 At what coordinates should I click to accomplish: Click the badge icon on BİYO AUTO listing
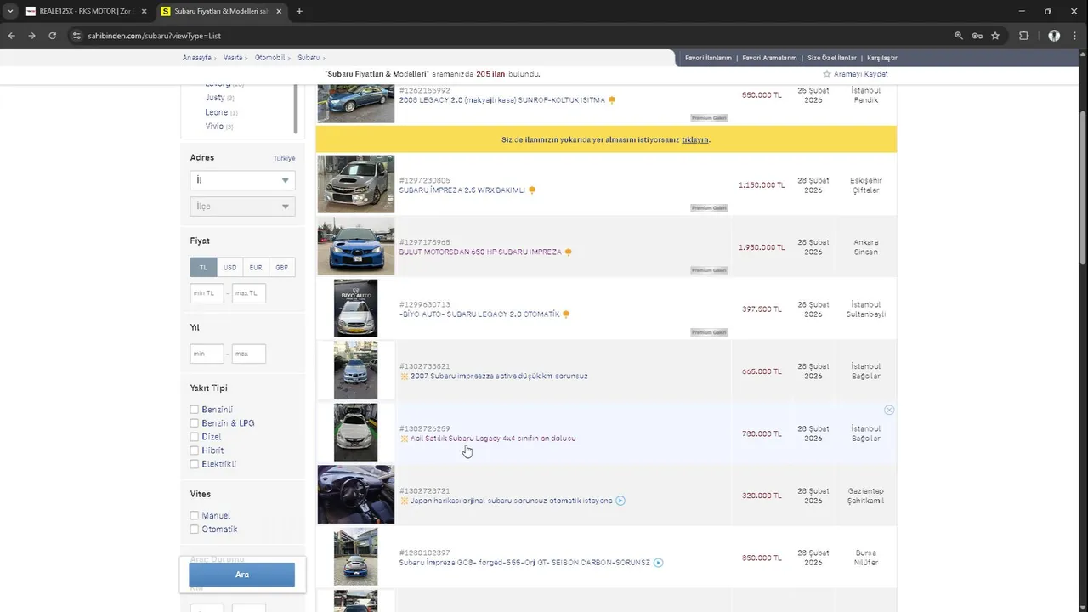coord(566,314)
